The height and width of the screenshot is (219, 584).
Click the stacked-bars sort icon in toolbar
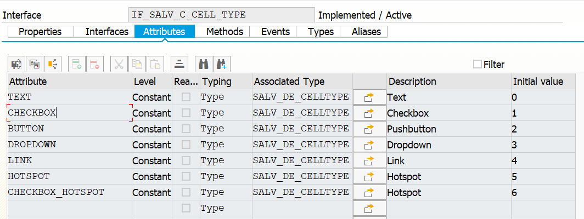179,64
